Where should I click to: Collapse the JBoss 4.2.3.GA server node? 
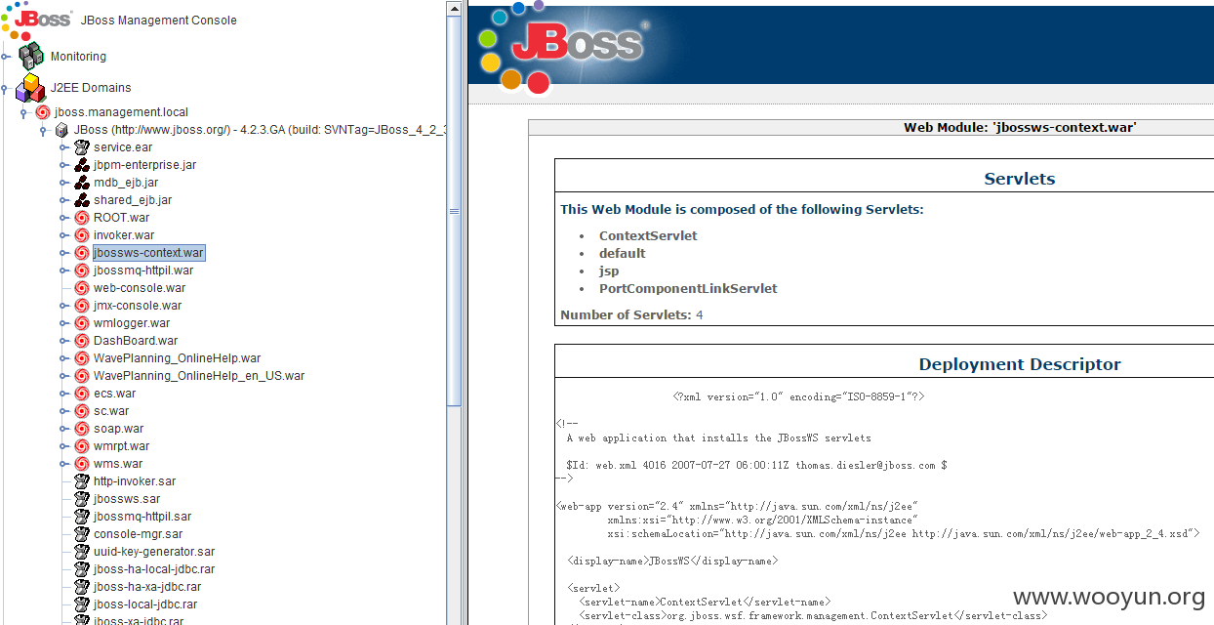[44, 130]
